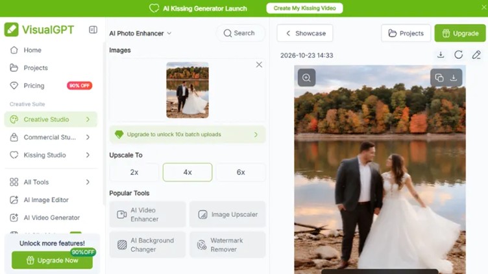Click the regenerate refresh icon

click(x=458, y=55)
